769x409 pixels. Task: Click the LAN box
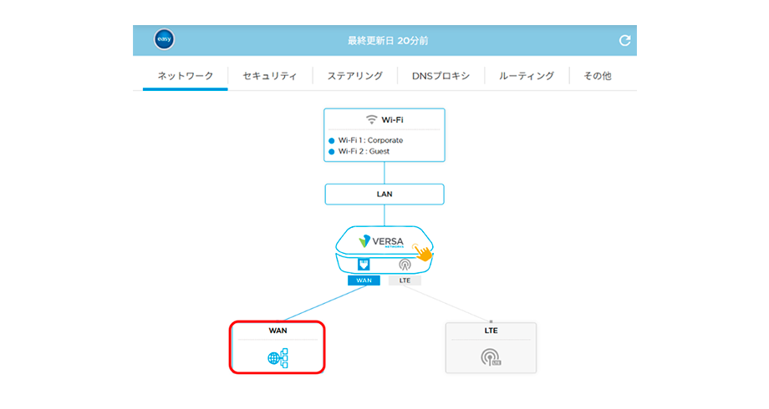tap(384, 194)
